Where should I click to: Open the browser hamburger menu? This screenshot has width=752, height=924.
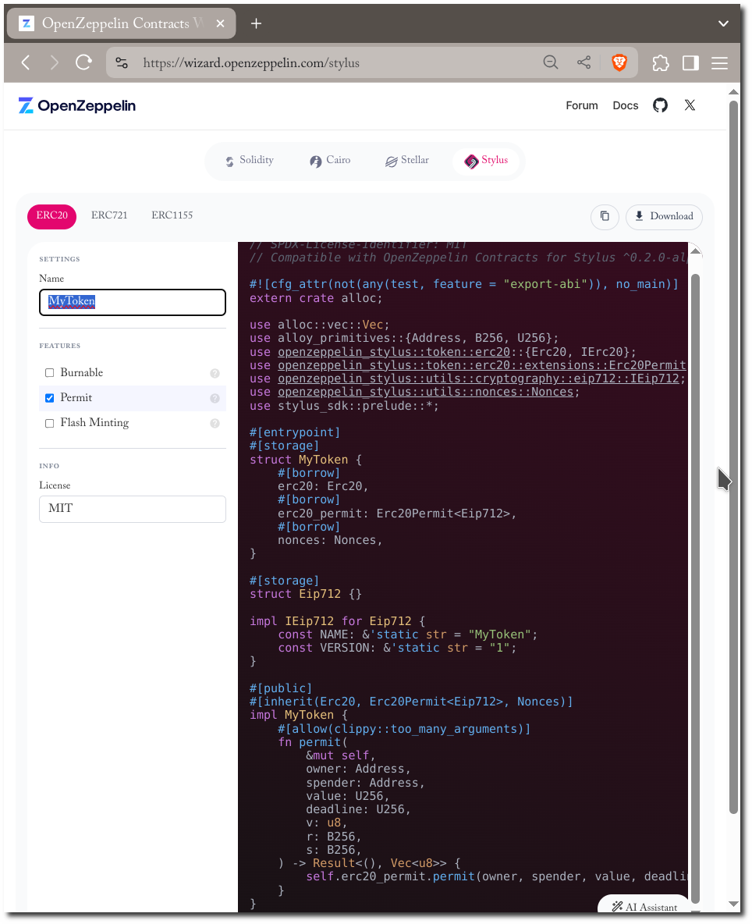[x=719, y=62]
